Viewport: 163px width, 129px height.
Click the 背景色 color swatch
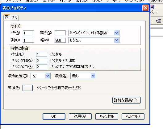pos(27,88)
